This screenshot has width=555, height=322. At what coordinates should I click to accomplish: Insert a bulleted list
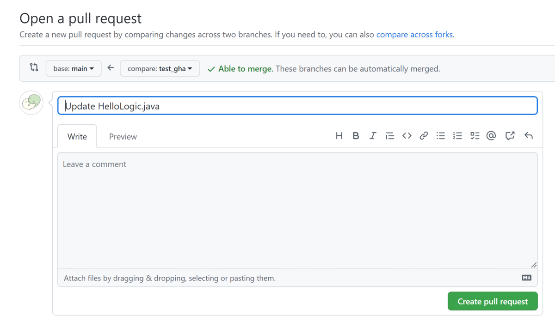[441, 135]
